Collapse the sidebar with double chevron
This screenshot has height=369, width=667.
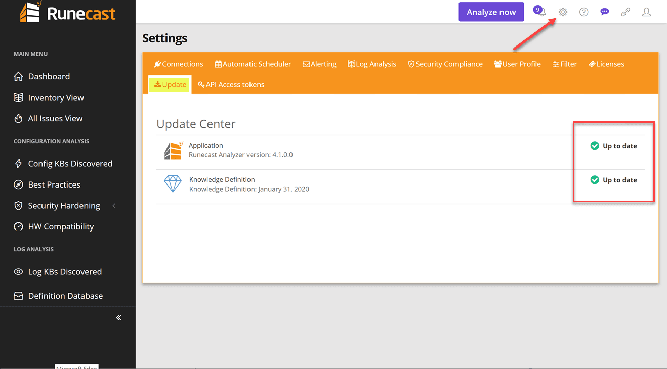pos(119,318)
